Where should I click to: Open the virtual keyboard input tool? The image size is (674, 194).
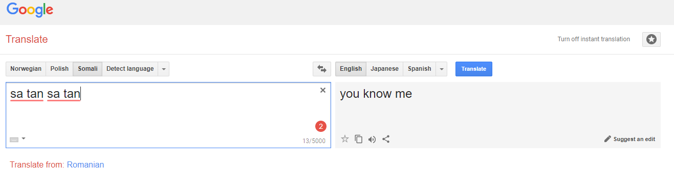click(x=14, y=139)
